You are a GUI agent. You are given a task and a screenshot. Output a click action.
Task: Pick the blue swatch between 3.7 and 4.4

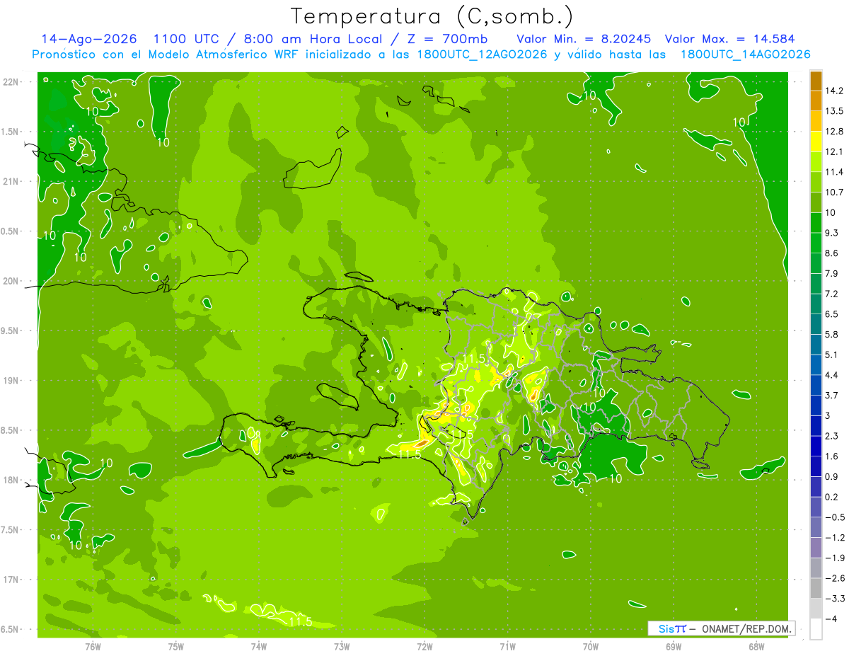[x=816, y=385]
